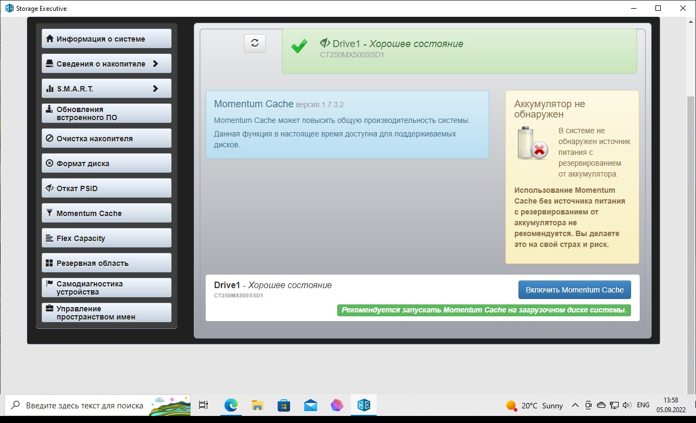Image resolution: width=696 pixels, height=423 pixels.
Task: Click the refresh icon button above Momentum Cache
Action: click(x=255, y=43)
